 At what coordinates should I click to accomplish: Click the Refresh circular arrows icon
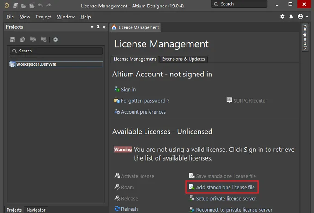click(x=117, y=208)
